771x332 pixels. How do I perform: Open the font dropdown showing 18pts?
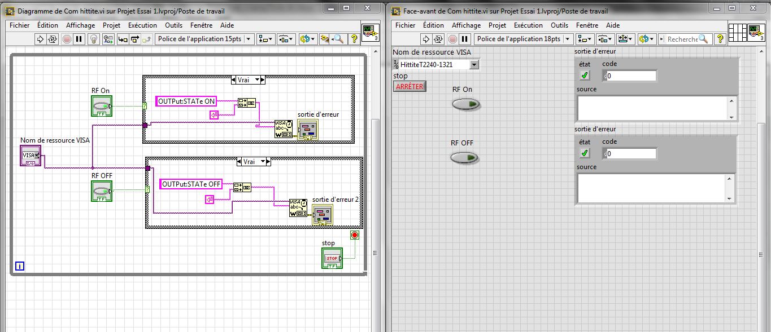tap(524, 39)
